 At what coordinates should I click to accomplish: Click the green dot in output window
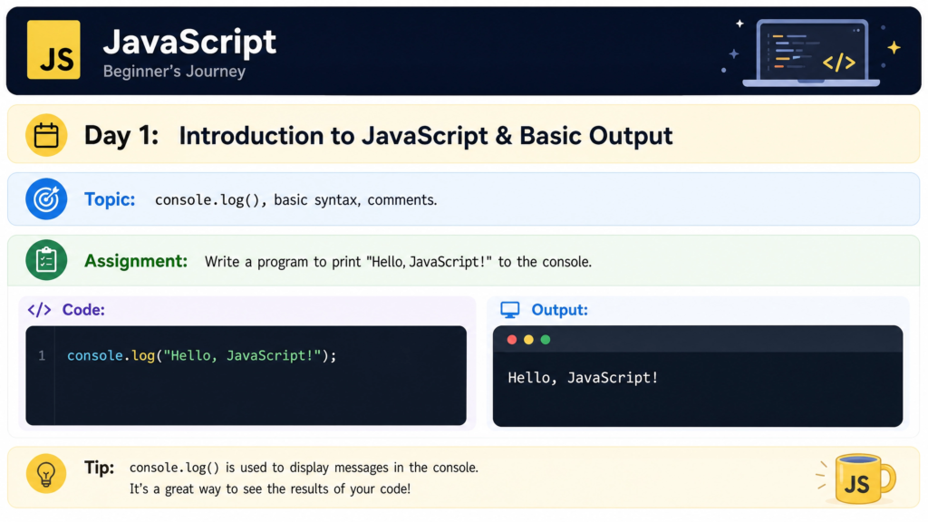point(546,340)
